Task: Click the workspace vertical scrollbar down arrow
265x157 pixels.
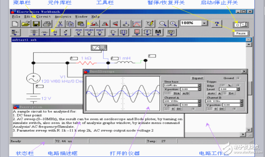Action: tap(249, 130)
